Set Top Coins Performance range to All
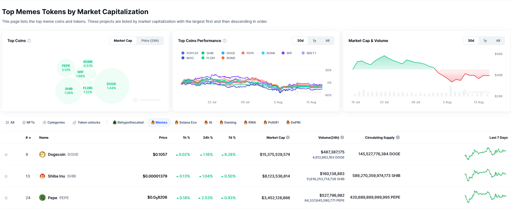Image resolution: width=511 pixels, height=210 pixels. [x=328, y=41]
